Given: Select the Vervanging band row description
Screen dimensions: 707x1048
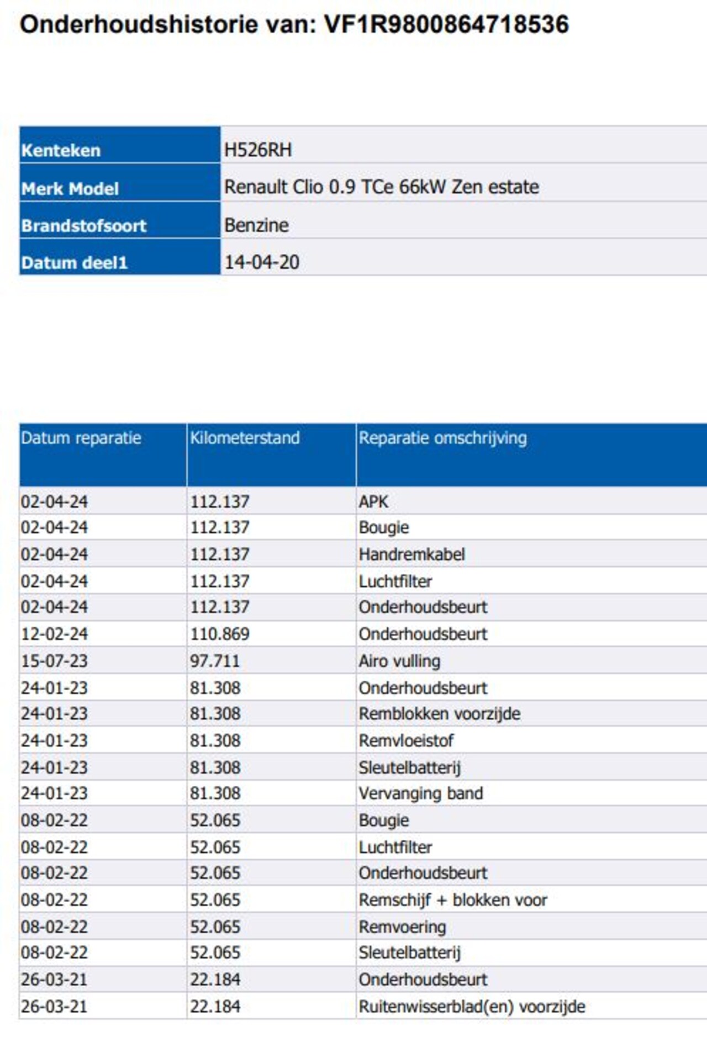Looking at the screenshot, I should point(421,793).
